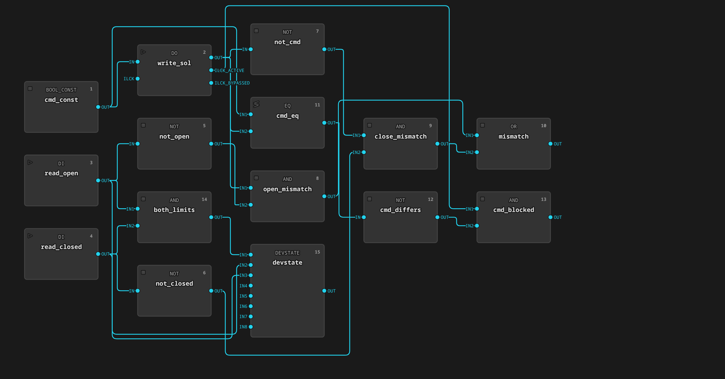
Task: Click the IN5 port of devstate
Action: coord(251,296)
